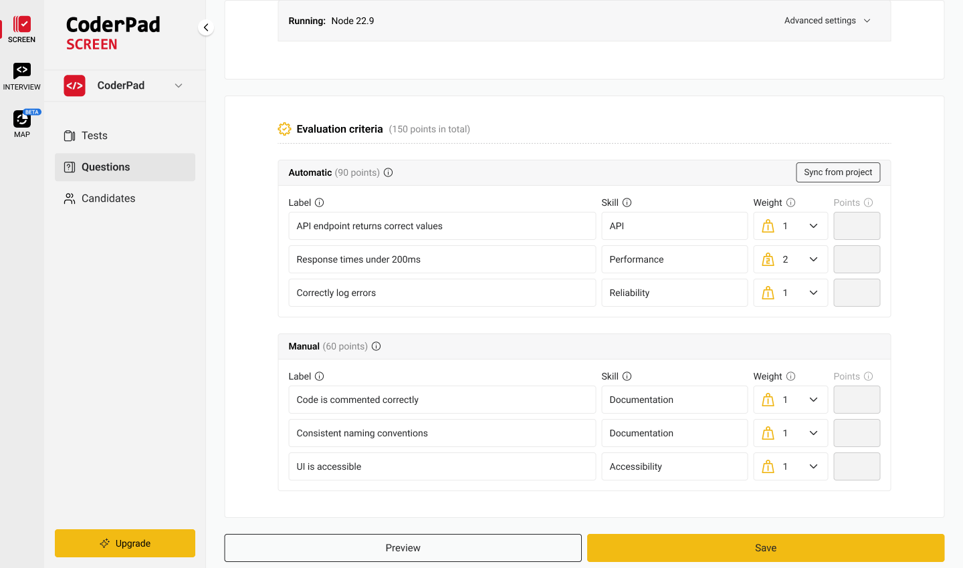
Task: Collapse the sidebar with the arrow button
Action: [x=206, y=27]
